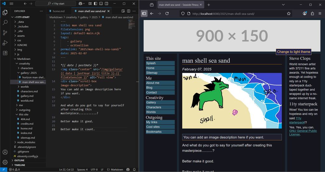This screenshot has height=172, width=325.
Task: Reload the page in Firefox
Action: pyautogui.click(x=167, y=14)
